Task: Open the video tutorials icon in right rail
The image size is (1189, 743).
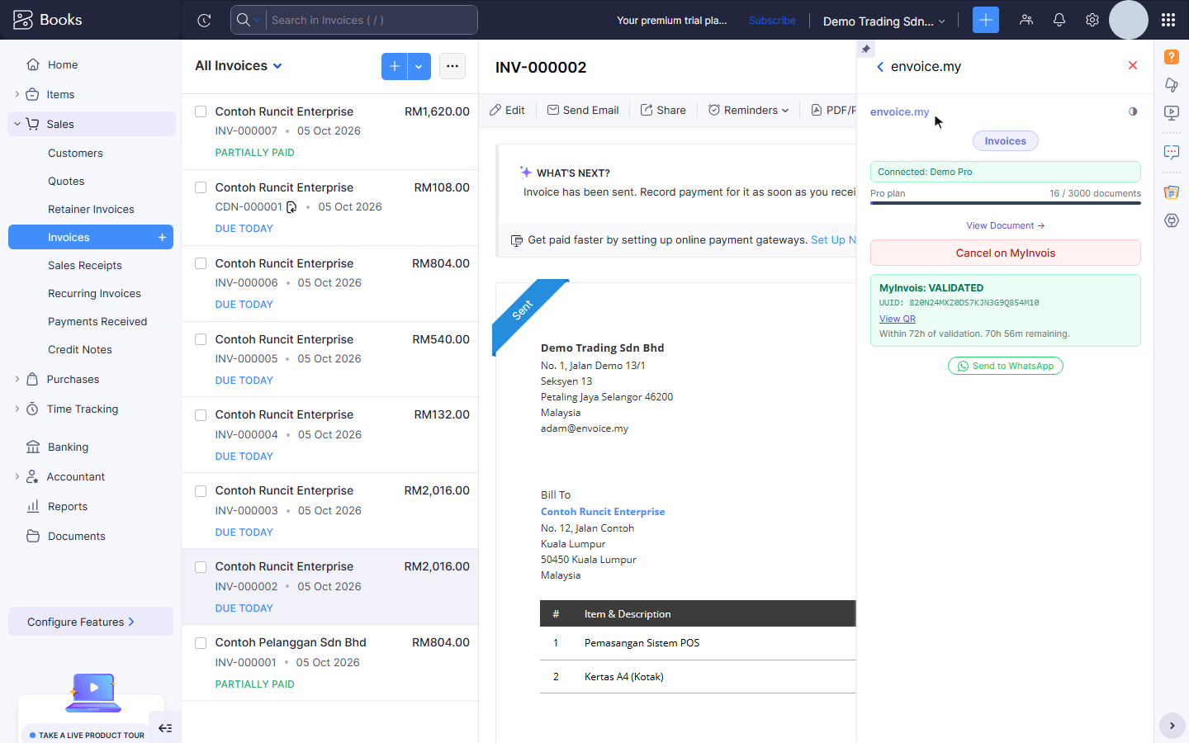Action: 1172,113
